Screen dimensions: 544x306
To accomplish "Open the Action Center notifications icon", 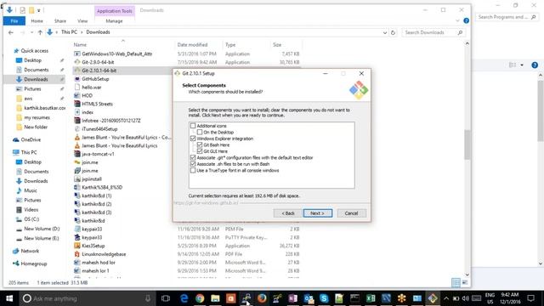I will point(530,298).
